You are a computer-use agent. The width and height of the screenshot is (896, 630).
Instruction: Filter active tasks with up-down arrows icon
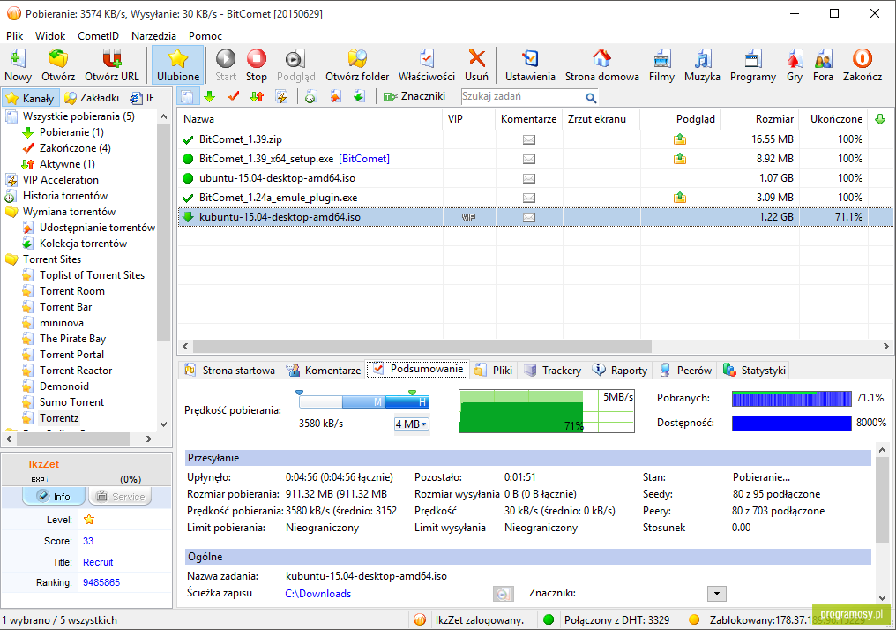point(258,96)
